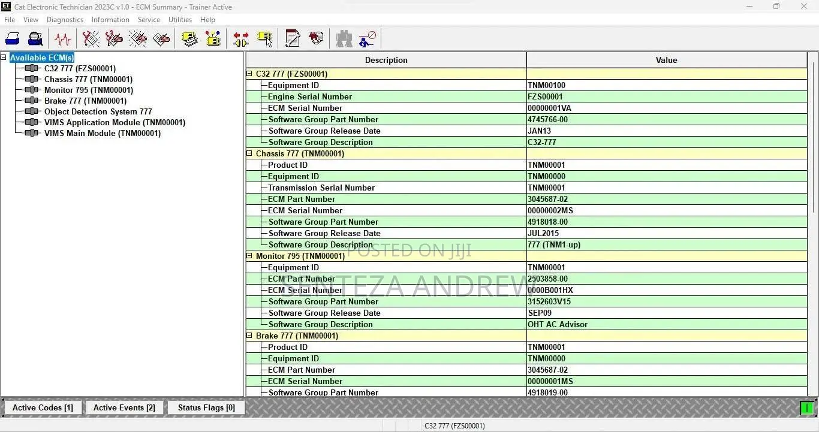This screenshot has height=432, width=819.
Task: Click the value 4918018-00
Action: point(547,222)
